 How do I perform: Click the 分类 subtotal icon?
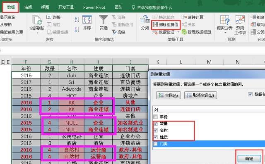pos(253,32)
